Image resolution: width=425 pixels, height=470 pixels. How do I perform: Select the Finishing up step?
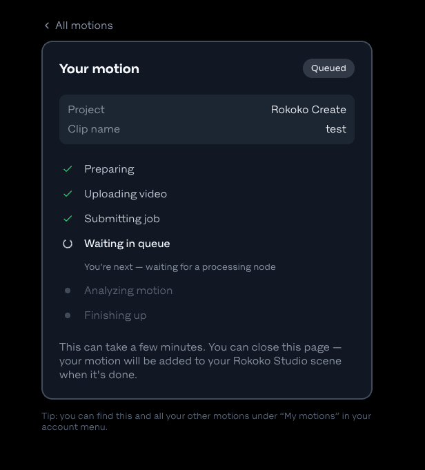(x=115, y=315)
